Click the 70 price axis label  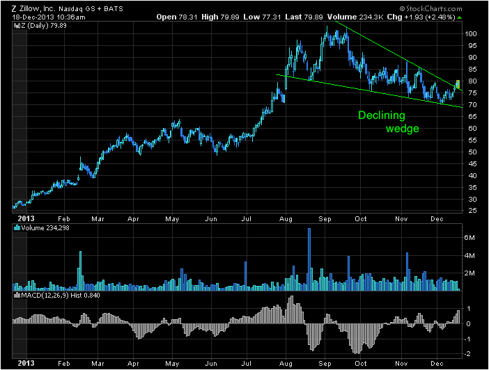click(x=472, y=104)
